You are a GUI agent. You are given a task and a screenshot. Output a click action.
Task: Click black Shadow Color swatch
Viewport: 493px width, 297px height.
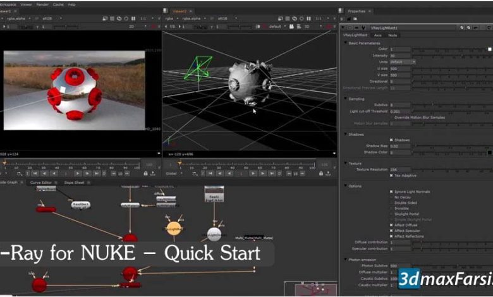click(490, 153)
